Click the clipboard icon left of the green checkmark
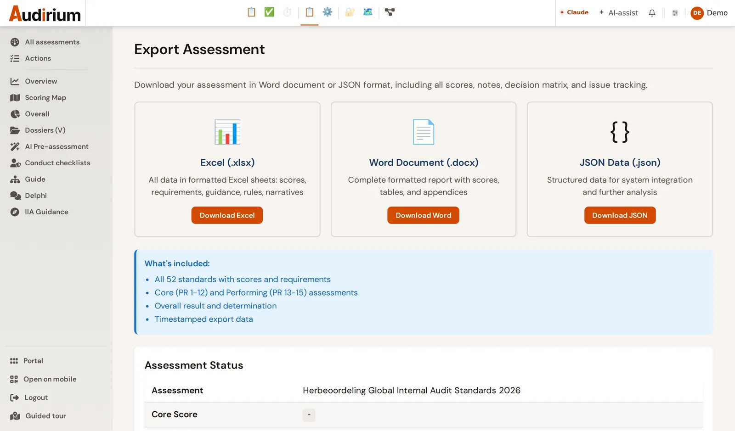This screenshot has width=735, height=431. coord(251,12)
